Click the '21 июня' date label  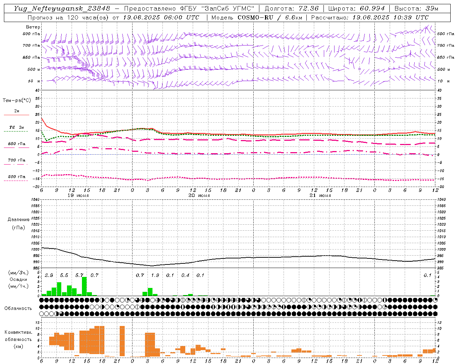[320, 195]
